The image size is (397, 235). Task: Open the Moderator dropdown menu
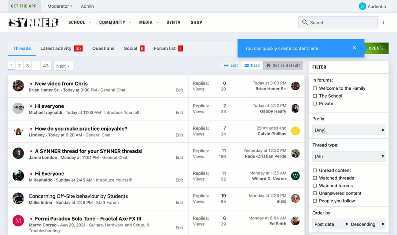click(x=60, y=6)
